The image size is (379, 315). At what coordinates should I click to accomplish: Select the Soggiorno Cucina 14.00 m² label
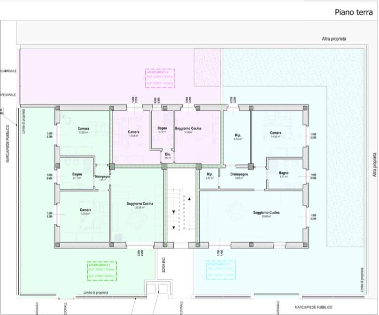pos(189,130)
